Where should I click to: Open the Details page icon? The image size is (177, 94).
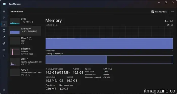pyautogui.click(x=4, y=50)
